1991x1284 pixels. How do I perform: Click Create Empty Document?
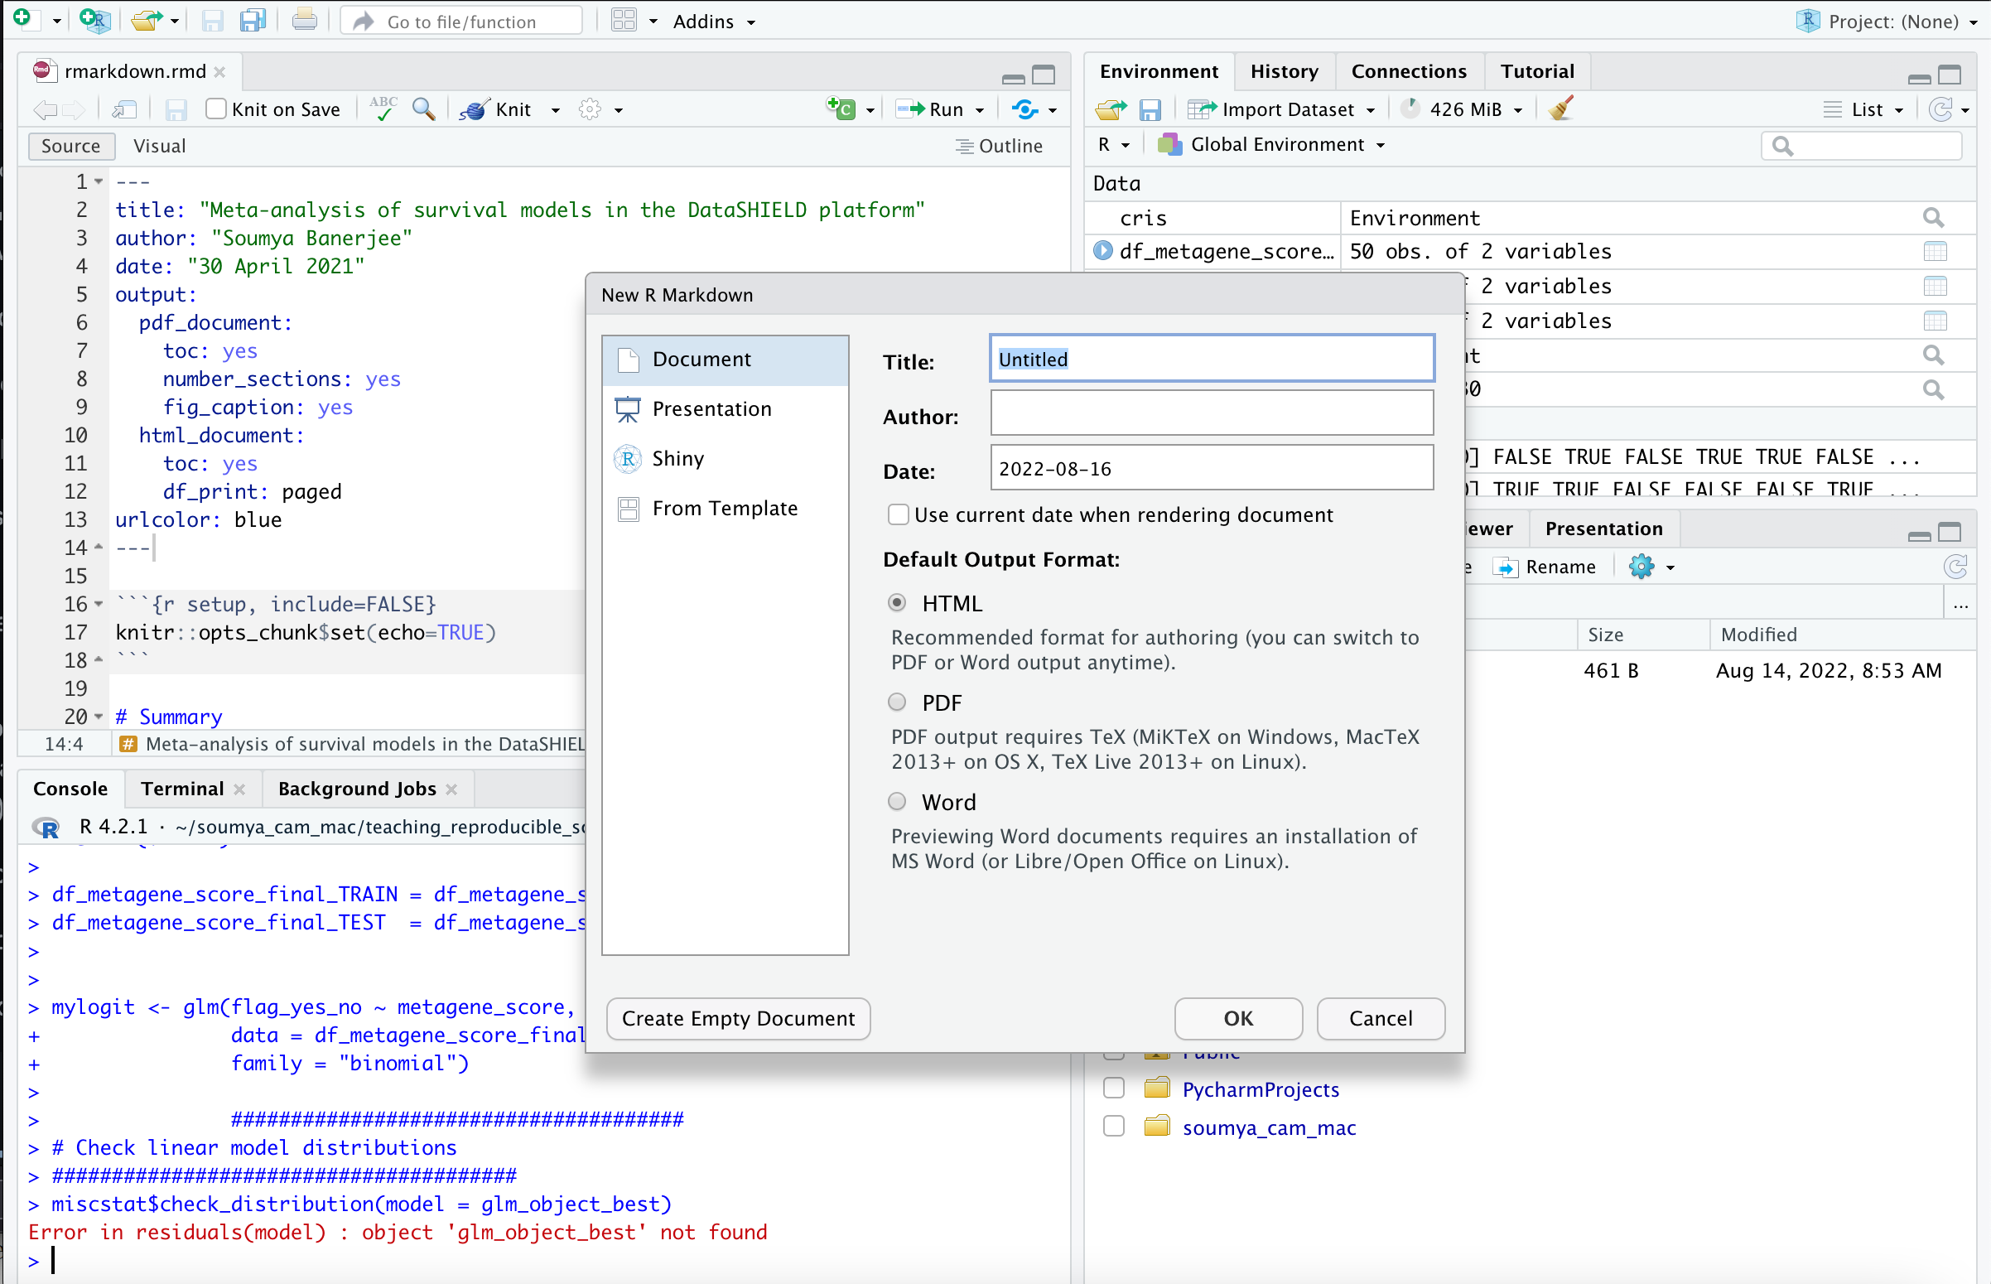737,1018
